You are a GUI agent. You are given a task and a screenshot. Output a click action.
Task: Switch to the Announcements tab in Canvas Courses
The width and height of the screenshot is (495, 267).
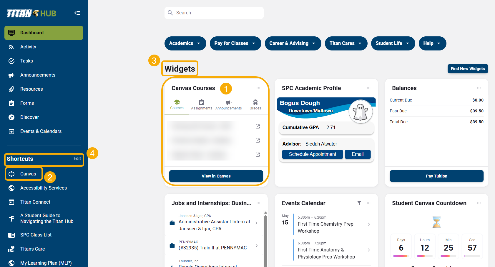228,104
